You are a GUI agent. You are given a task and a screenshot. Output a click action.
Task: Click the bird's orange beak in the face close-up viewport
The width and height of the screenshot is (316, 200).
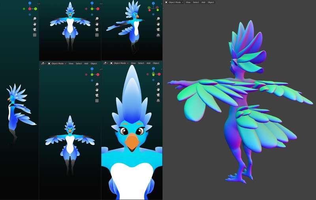[132, 142]
